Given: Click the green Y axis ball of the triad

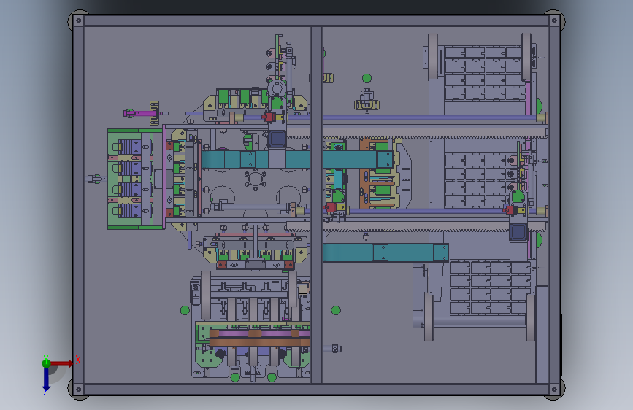Looking at the screenshot, I should point(46,363).
